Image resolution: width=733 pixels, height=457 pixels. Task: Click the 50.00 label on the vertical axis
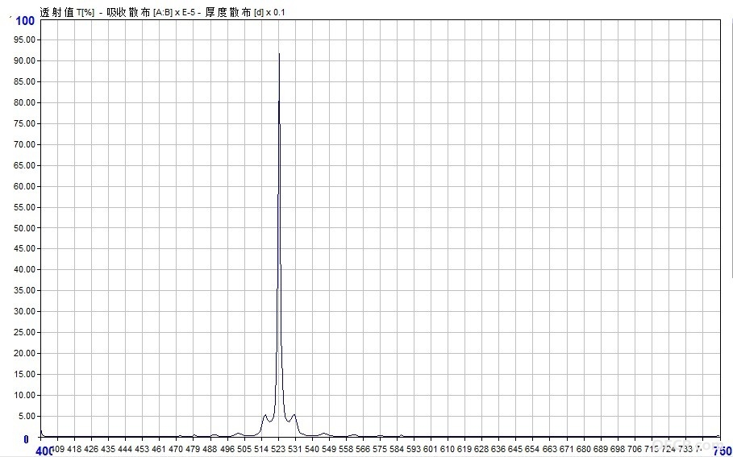[25, 228]
